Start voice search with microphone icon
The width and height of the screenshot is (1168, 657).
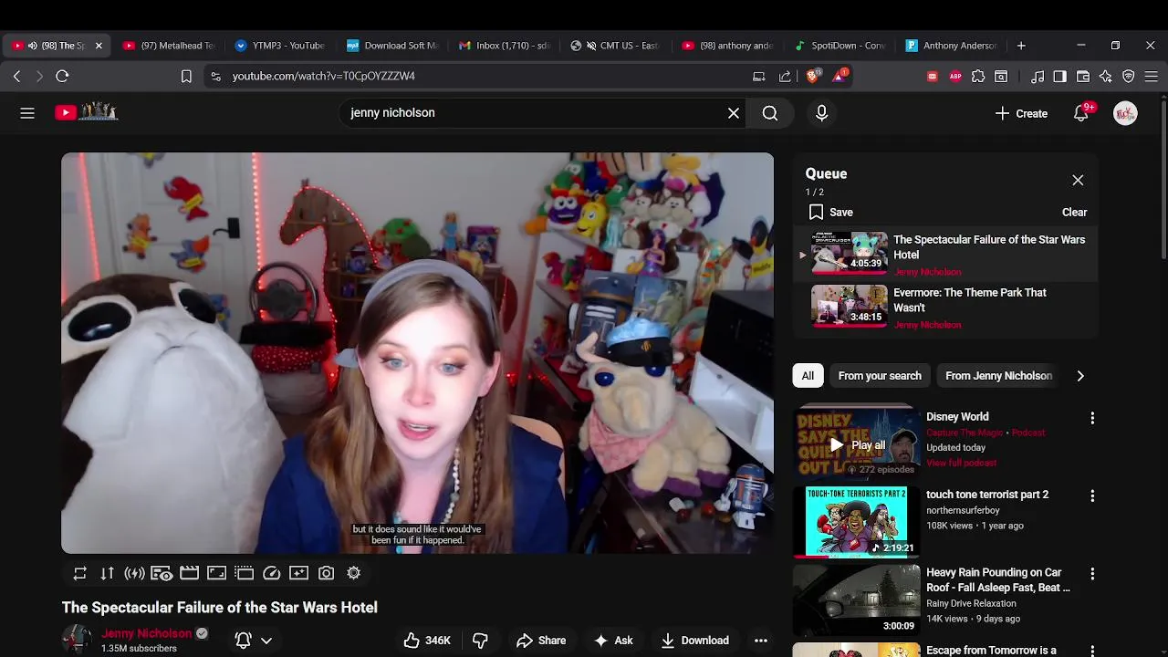pyautogui.click(x=821, y=113)
